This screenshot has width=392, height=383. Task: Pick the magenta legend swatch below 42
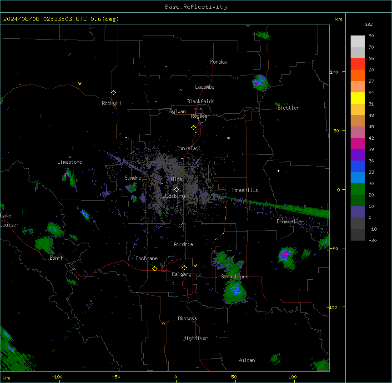[357, 143]
